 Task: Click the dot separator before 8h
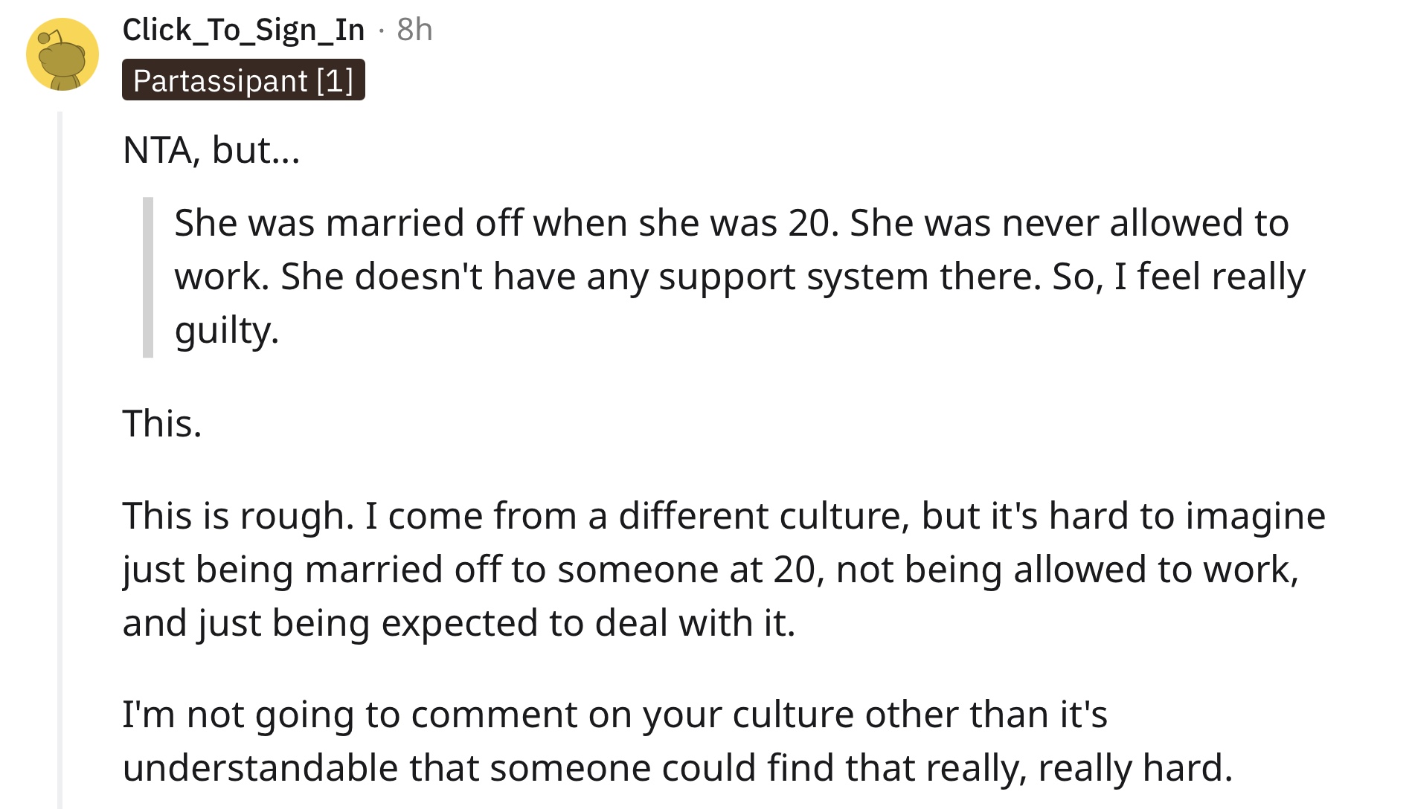(x=381, y=30)
